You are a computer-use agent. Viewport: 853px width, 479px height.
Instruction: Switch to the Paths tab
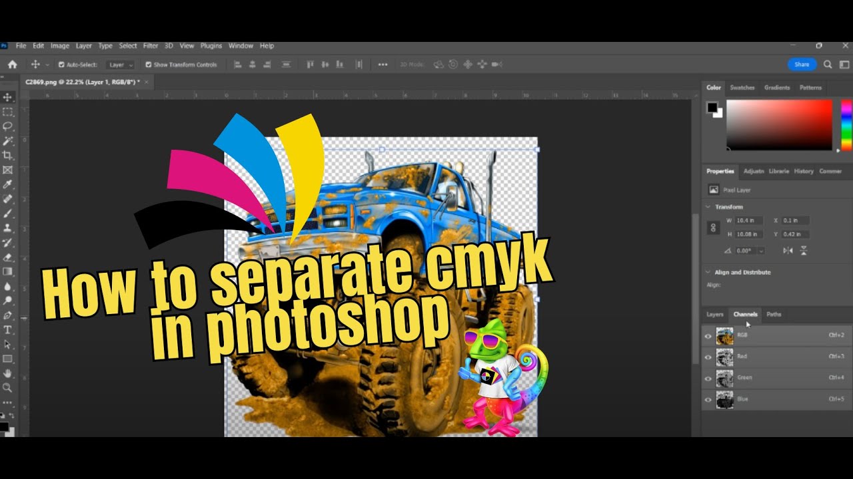coord(774,314)
